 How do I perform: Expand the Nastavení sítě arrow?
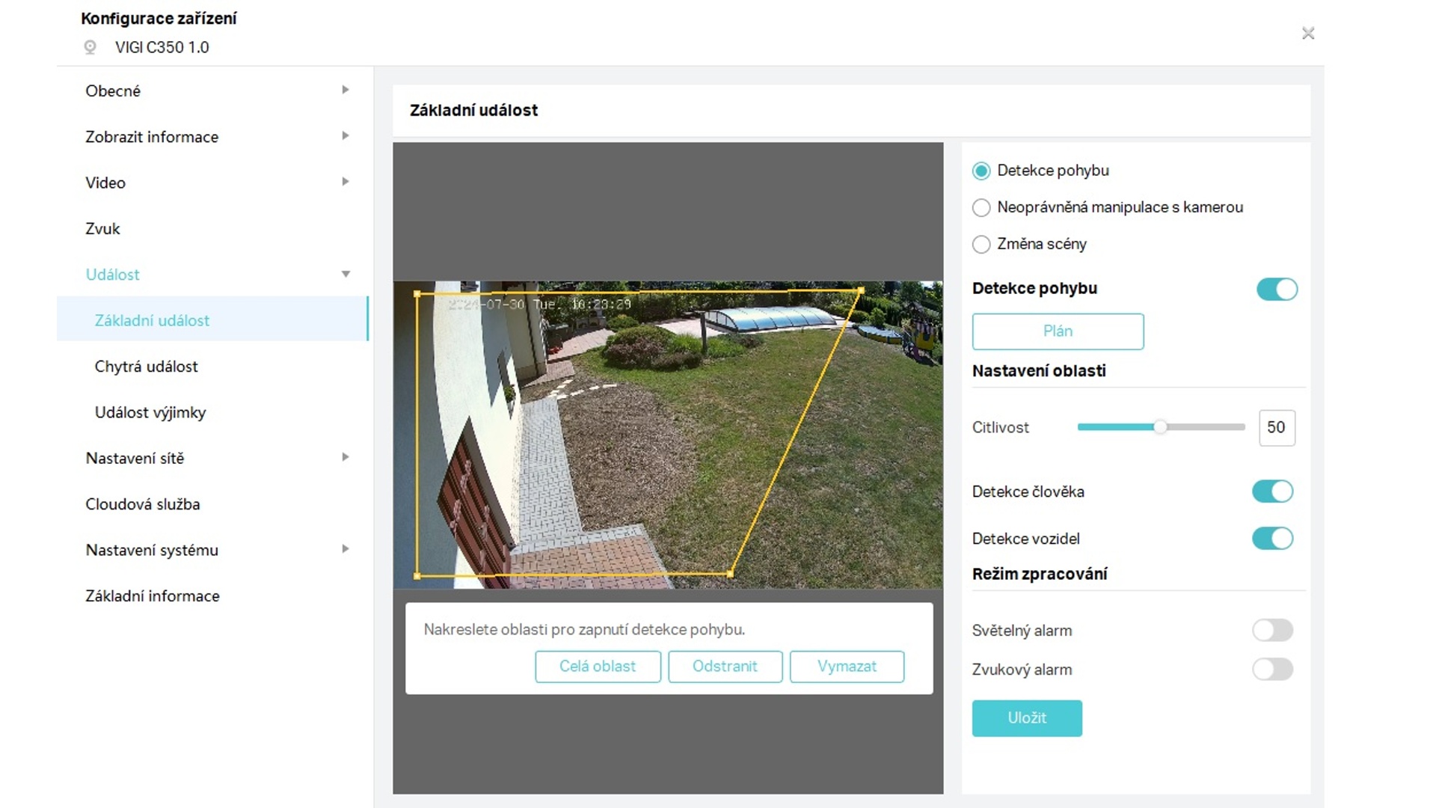[345, 457]
